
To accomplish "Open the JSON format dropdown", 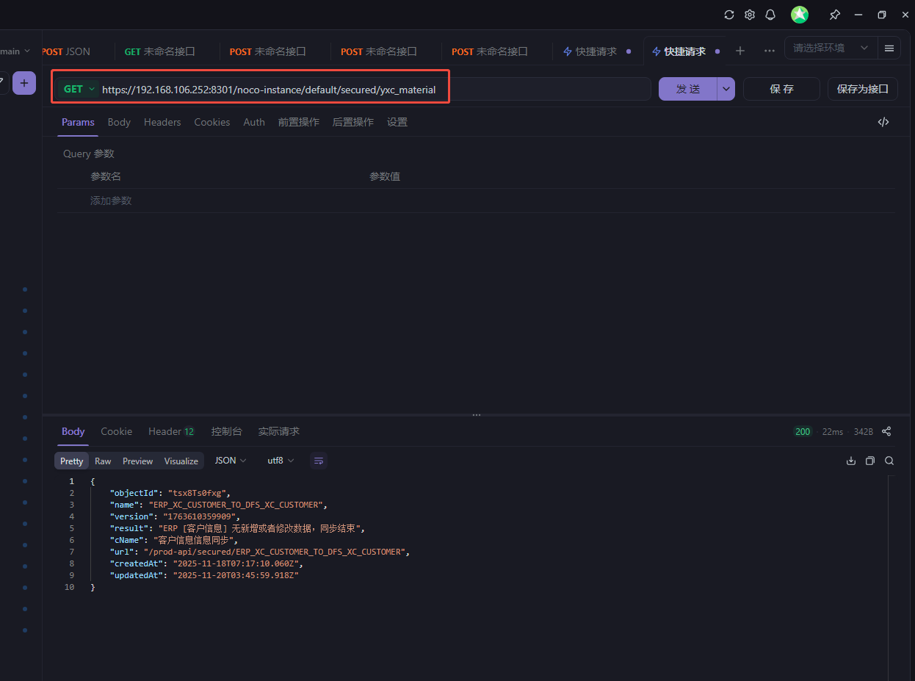I will pyautogui.click(x=231, y=461).
